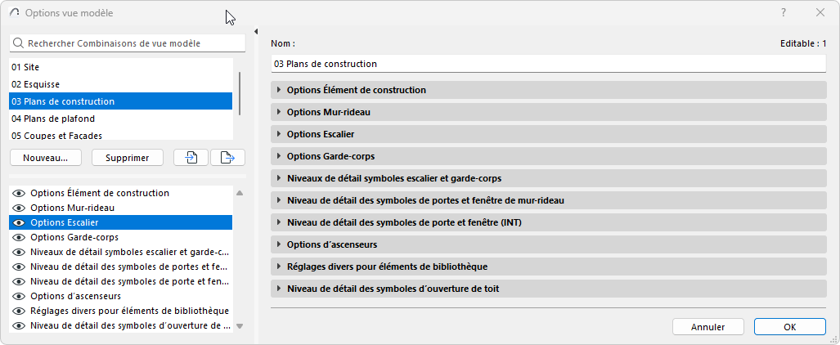The height and width of the screenshot is (345, 840).
Task: Select 04 Plans de plafond combination
Action: coord(121,119)
